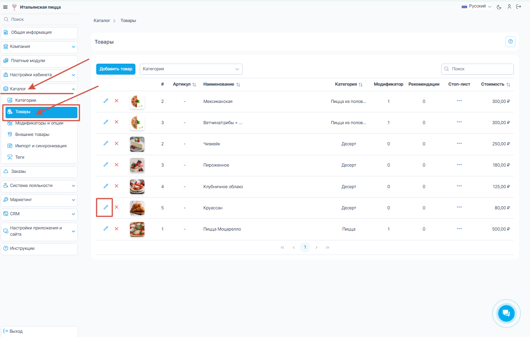Open Теги page in sidebar
Image resolution: width=530 pixels, height=337 pixels.
click(41, 157)
